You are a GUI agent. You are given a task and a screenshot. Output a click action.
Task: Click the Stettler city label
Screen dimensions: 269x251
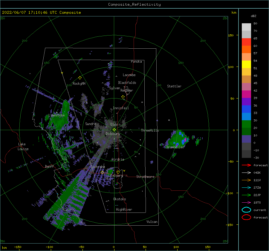[x=174, y=86]
